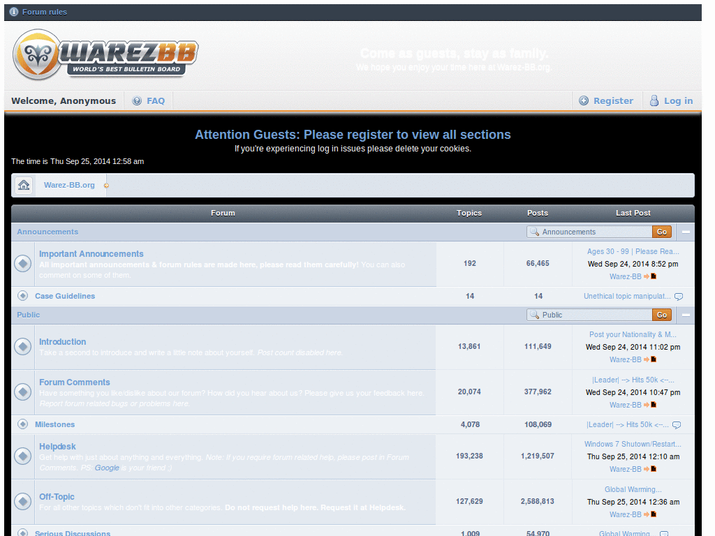Screen dimensions: 715x536
Task: Open the Introduction forum
Action: click(62, 342)
